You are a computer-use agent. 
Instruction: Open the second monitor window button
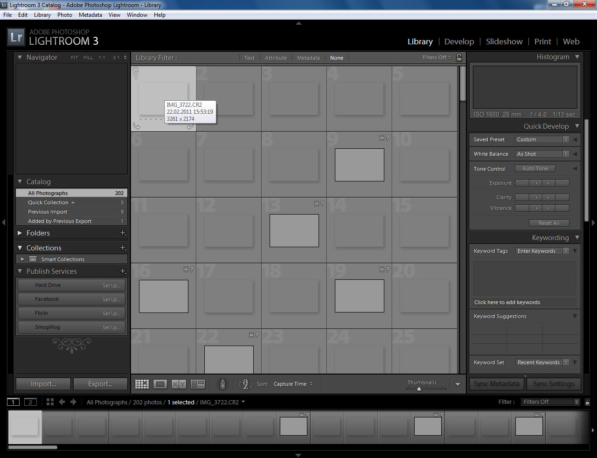click(30, 402)
